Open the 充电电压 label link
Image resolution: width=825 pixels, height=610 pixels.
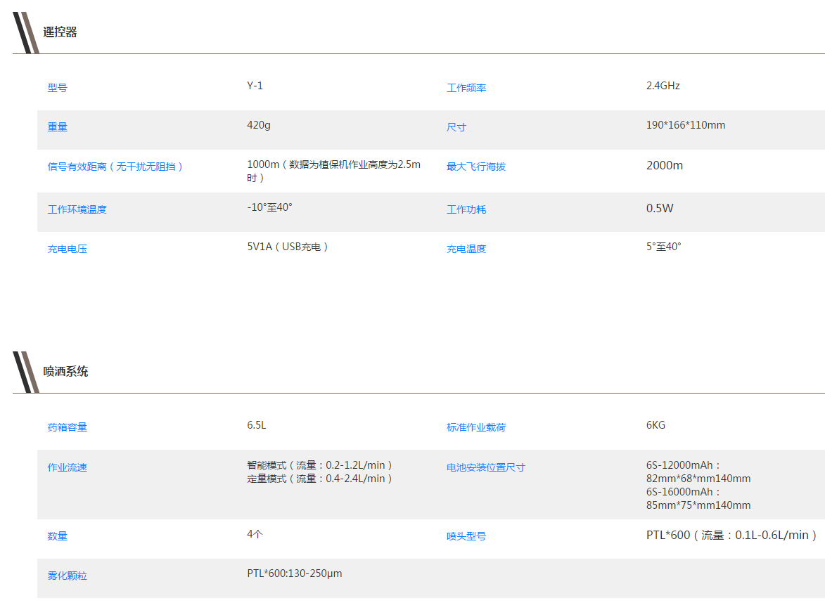68,249
